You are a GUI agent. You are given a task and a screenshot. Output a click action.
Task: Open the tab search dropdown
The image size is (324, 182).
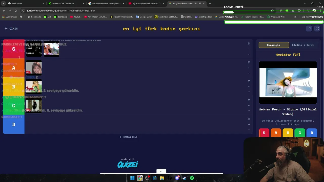click(3, 4)
